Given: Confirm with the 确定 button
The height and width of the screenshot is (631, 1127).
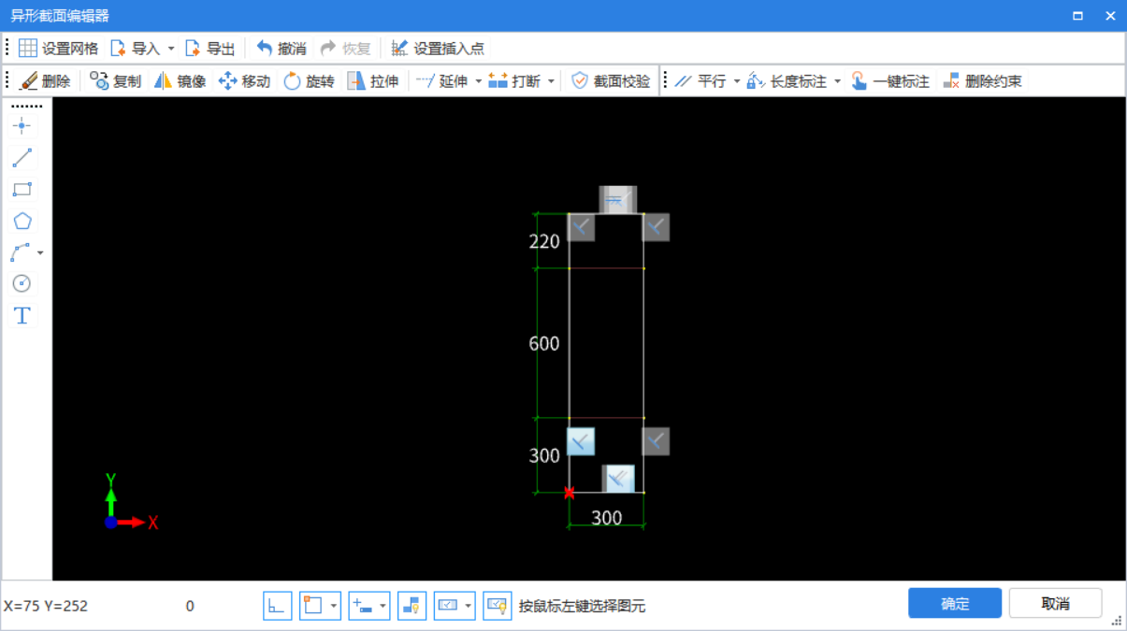Looking at the screenshot, I should [x=955, y=603].
